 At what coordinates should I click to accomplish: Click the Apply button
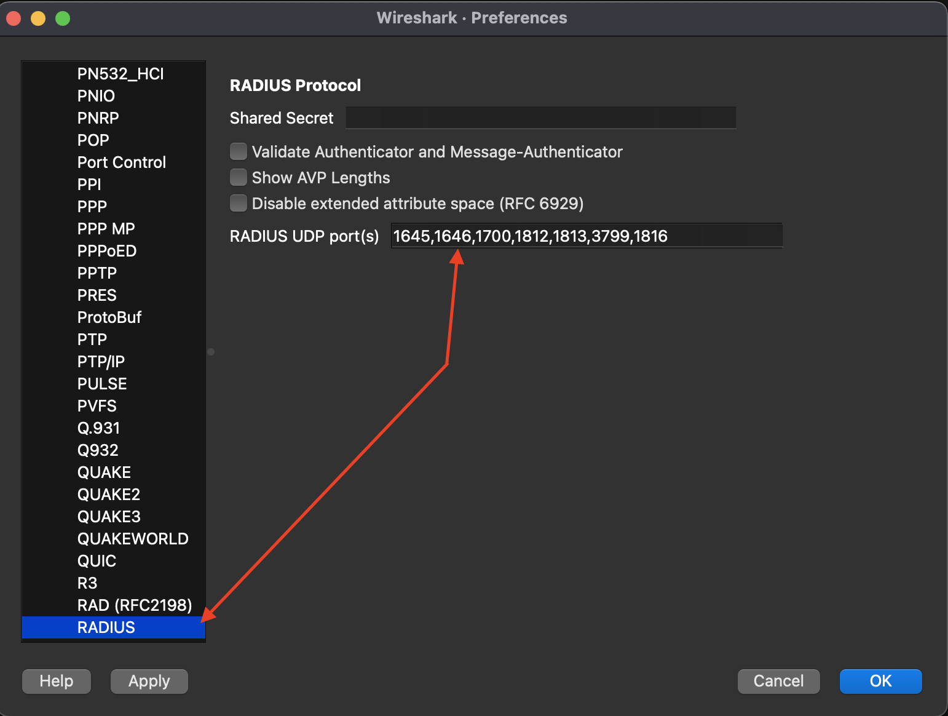pyautogui.click(x=149, y=681)
